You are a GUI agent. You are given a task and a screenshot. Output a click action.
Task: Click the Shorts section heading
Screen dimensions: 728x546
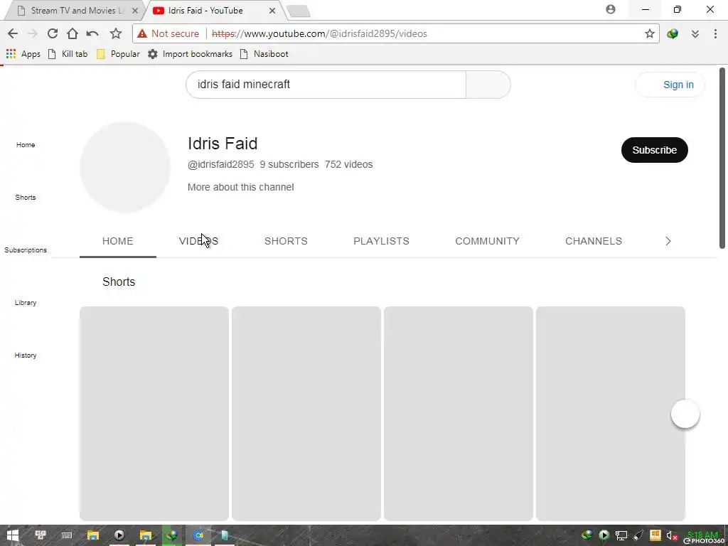coord(119,282)
